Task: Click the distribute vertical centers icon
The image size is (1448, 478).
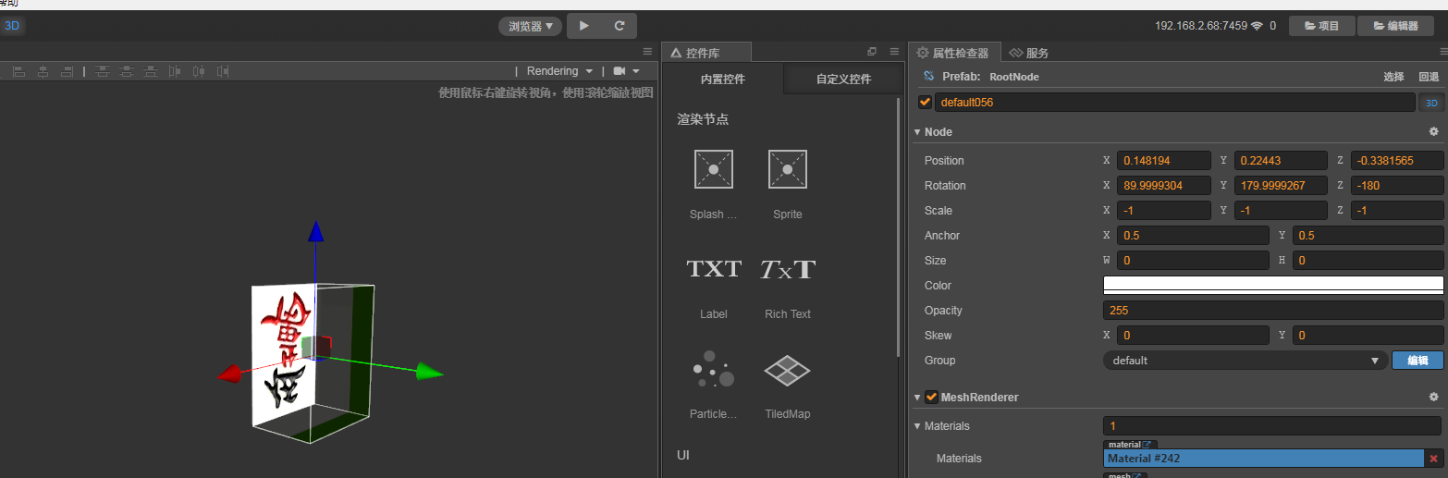Action: tap(127, 71)
